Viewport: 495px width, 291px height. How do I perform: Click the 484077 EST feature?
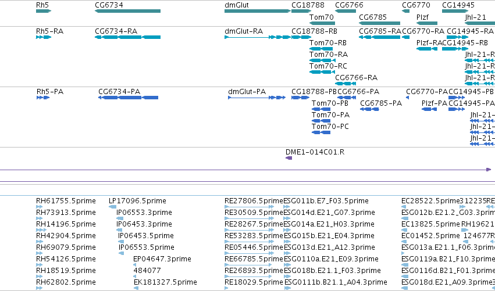[135, 277]
